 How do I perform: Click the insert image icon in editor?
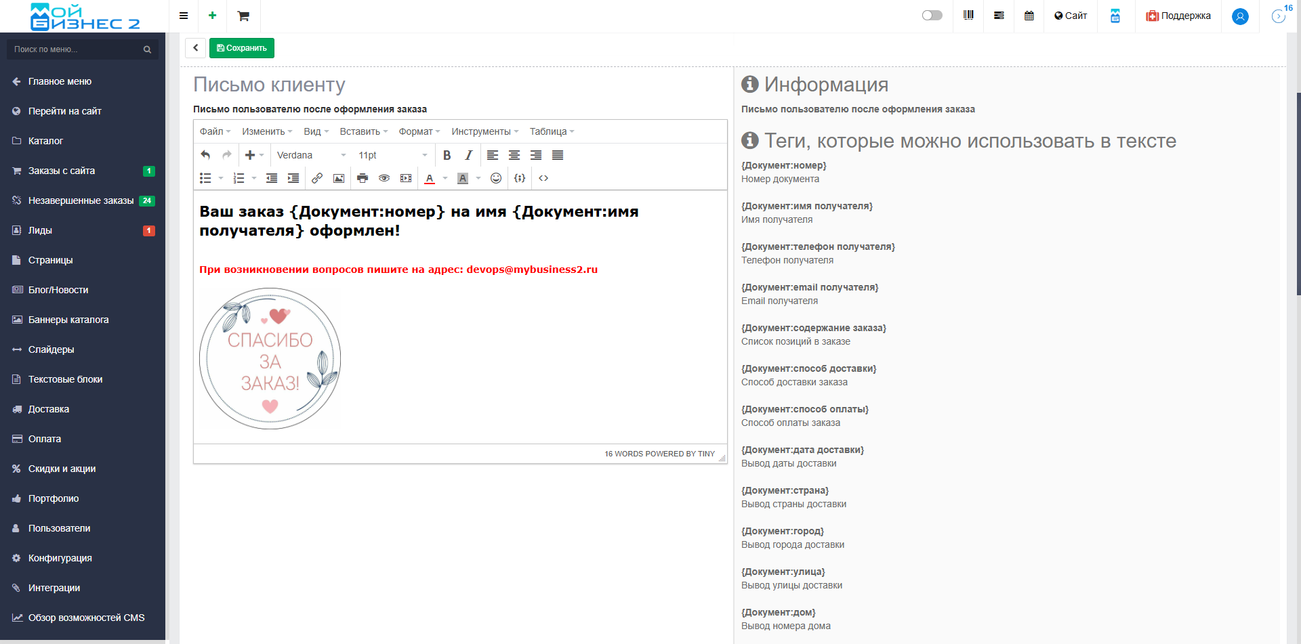pos(339,178)
